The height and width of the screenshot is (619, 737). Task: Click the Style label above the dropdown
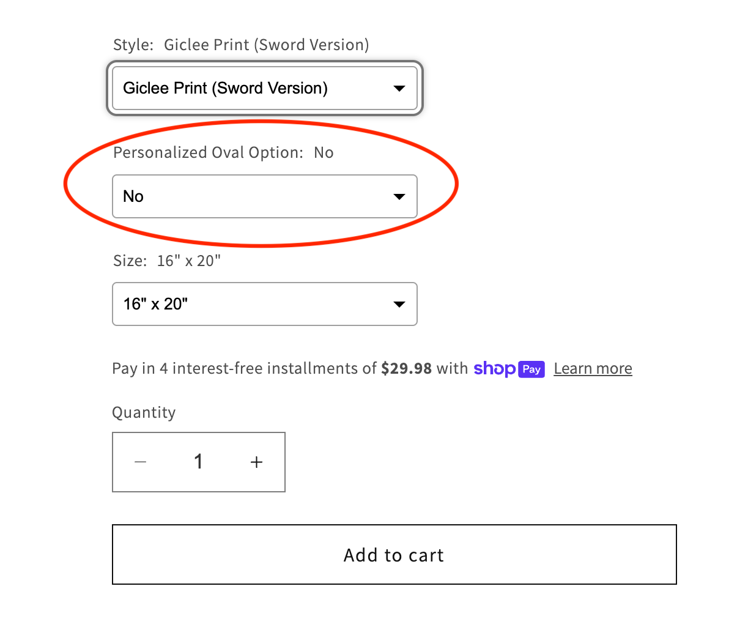pos(133,45)
